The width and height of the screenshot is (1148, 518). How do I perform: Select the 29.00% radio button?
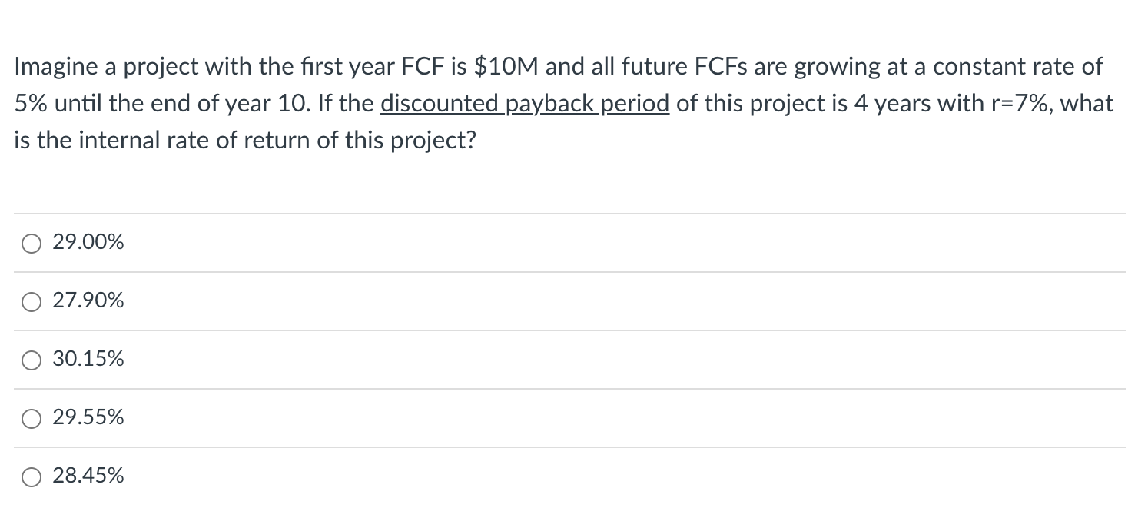pos(31,243)
